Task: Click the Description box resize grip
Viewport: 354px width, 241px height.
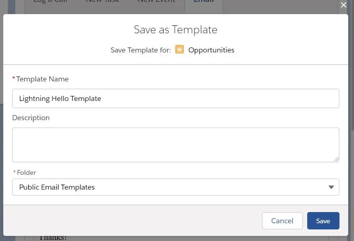Action: pyautogui.click(x=336, y=159)
